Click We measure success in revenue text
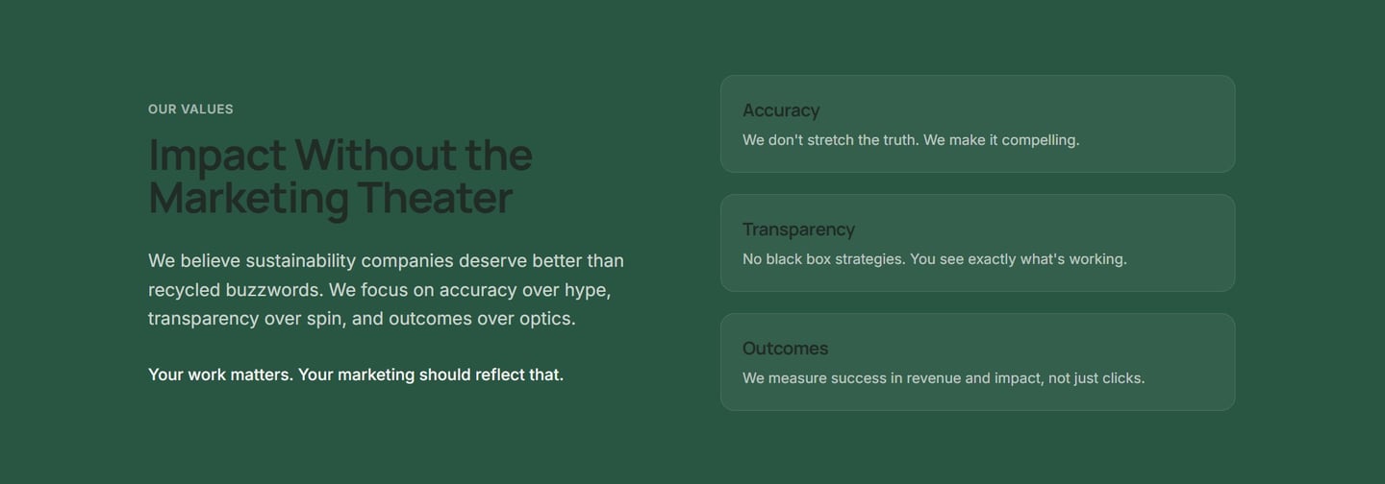This screenshot has height=484, width=1385. click(851, 378)
